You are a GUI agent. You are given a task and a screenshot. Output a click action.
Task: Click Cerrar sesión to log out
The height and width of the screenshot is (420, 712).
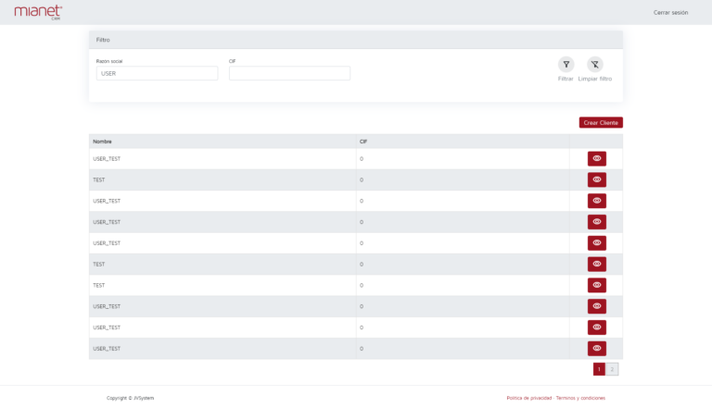670,13
